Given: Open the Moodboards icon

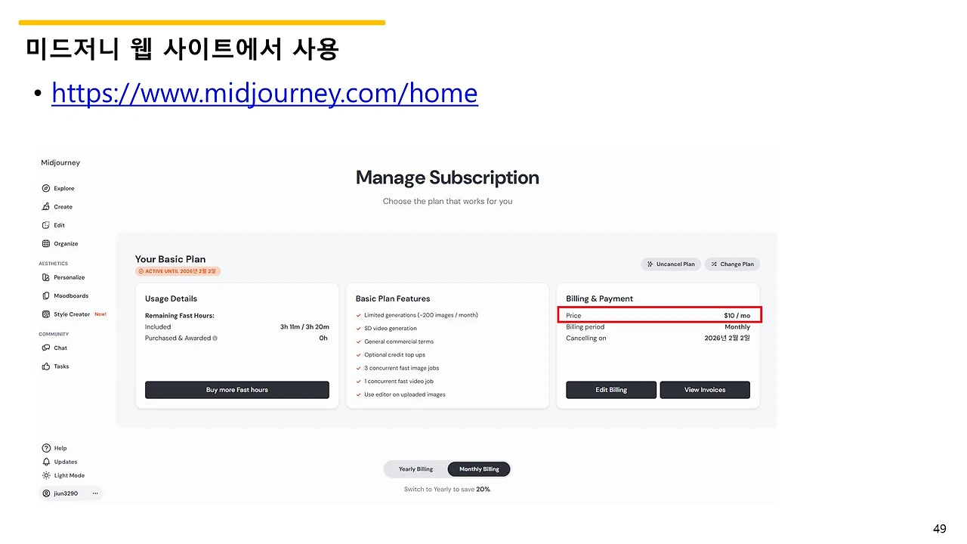Looking at the screenshot, I should coord(46,295).
